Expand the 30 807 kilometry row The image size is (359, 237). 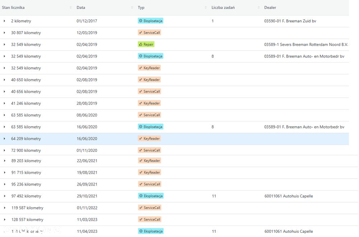click(x=4, y=33)
